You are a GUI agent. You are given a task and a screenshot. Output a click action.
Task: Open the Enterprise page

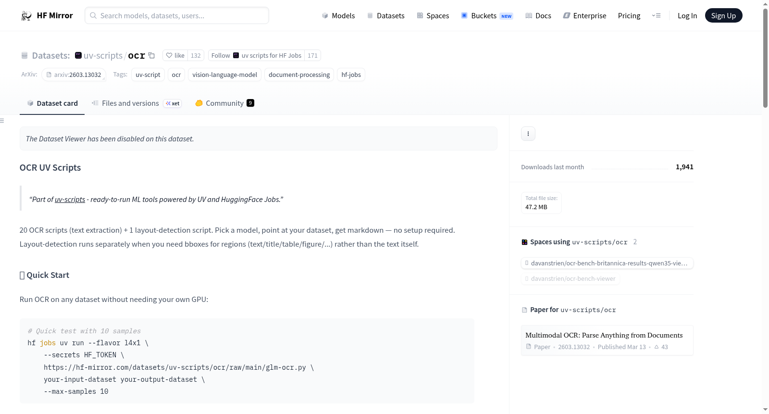(x=584, y=15)
